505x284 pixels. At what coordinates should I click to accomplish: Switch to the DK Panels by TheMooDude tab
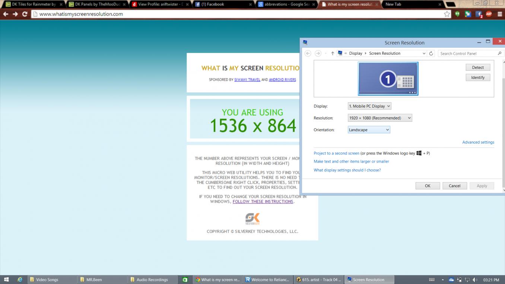pyautogui.click(x=97, y=4)
